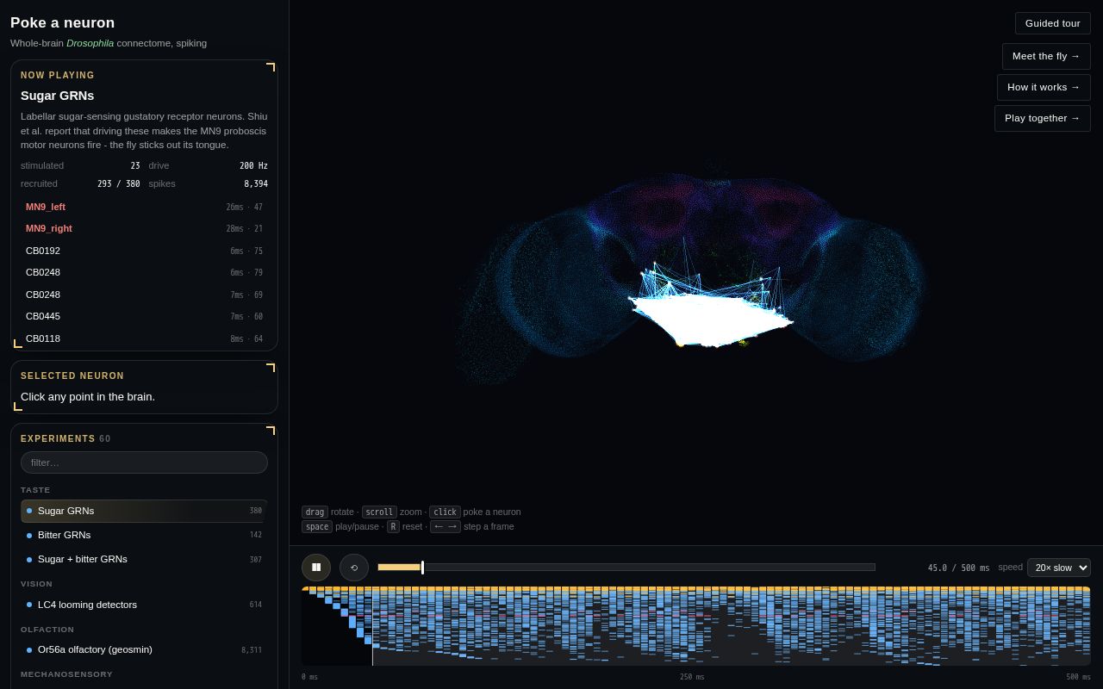Screen dimensions: 1103x689
Task: Click the 250 ms axis label
Action: pos(692,677)
